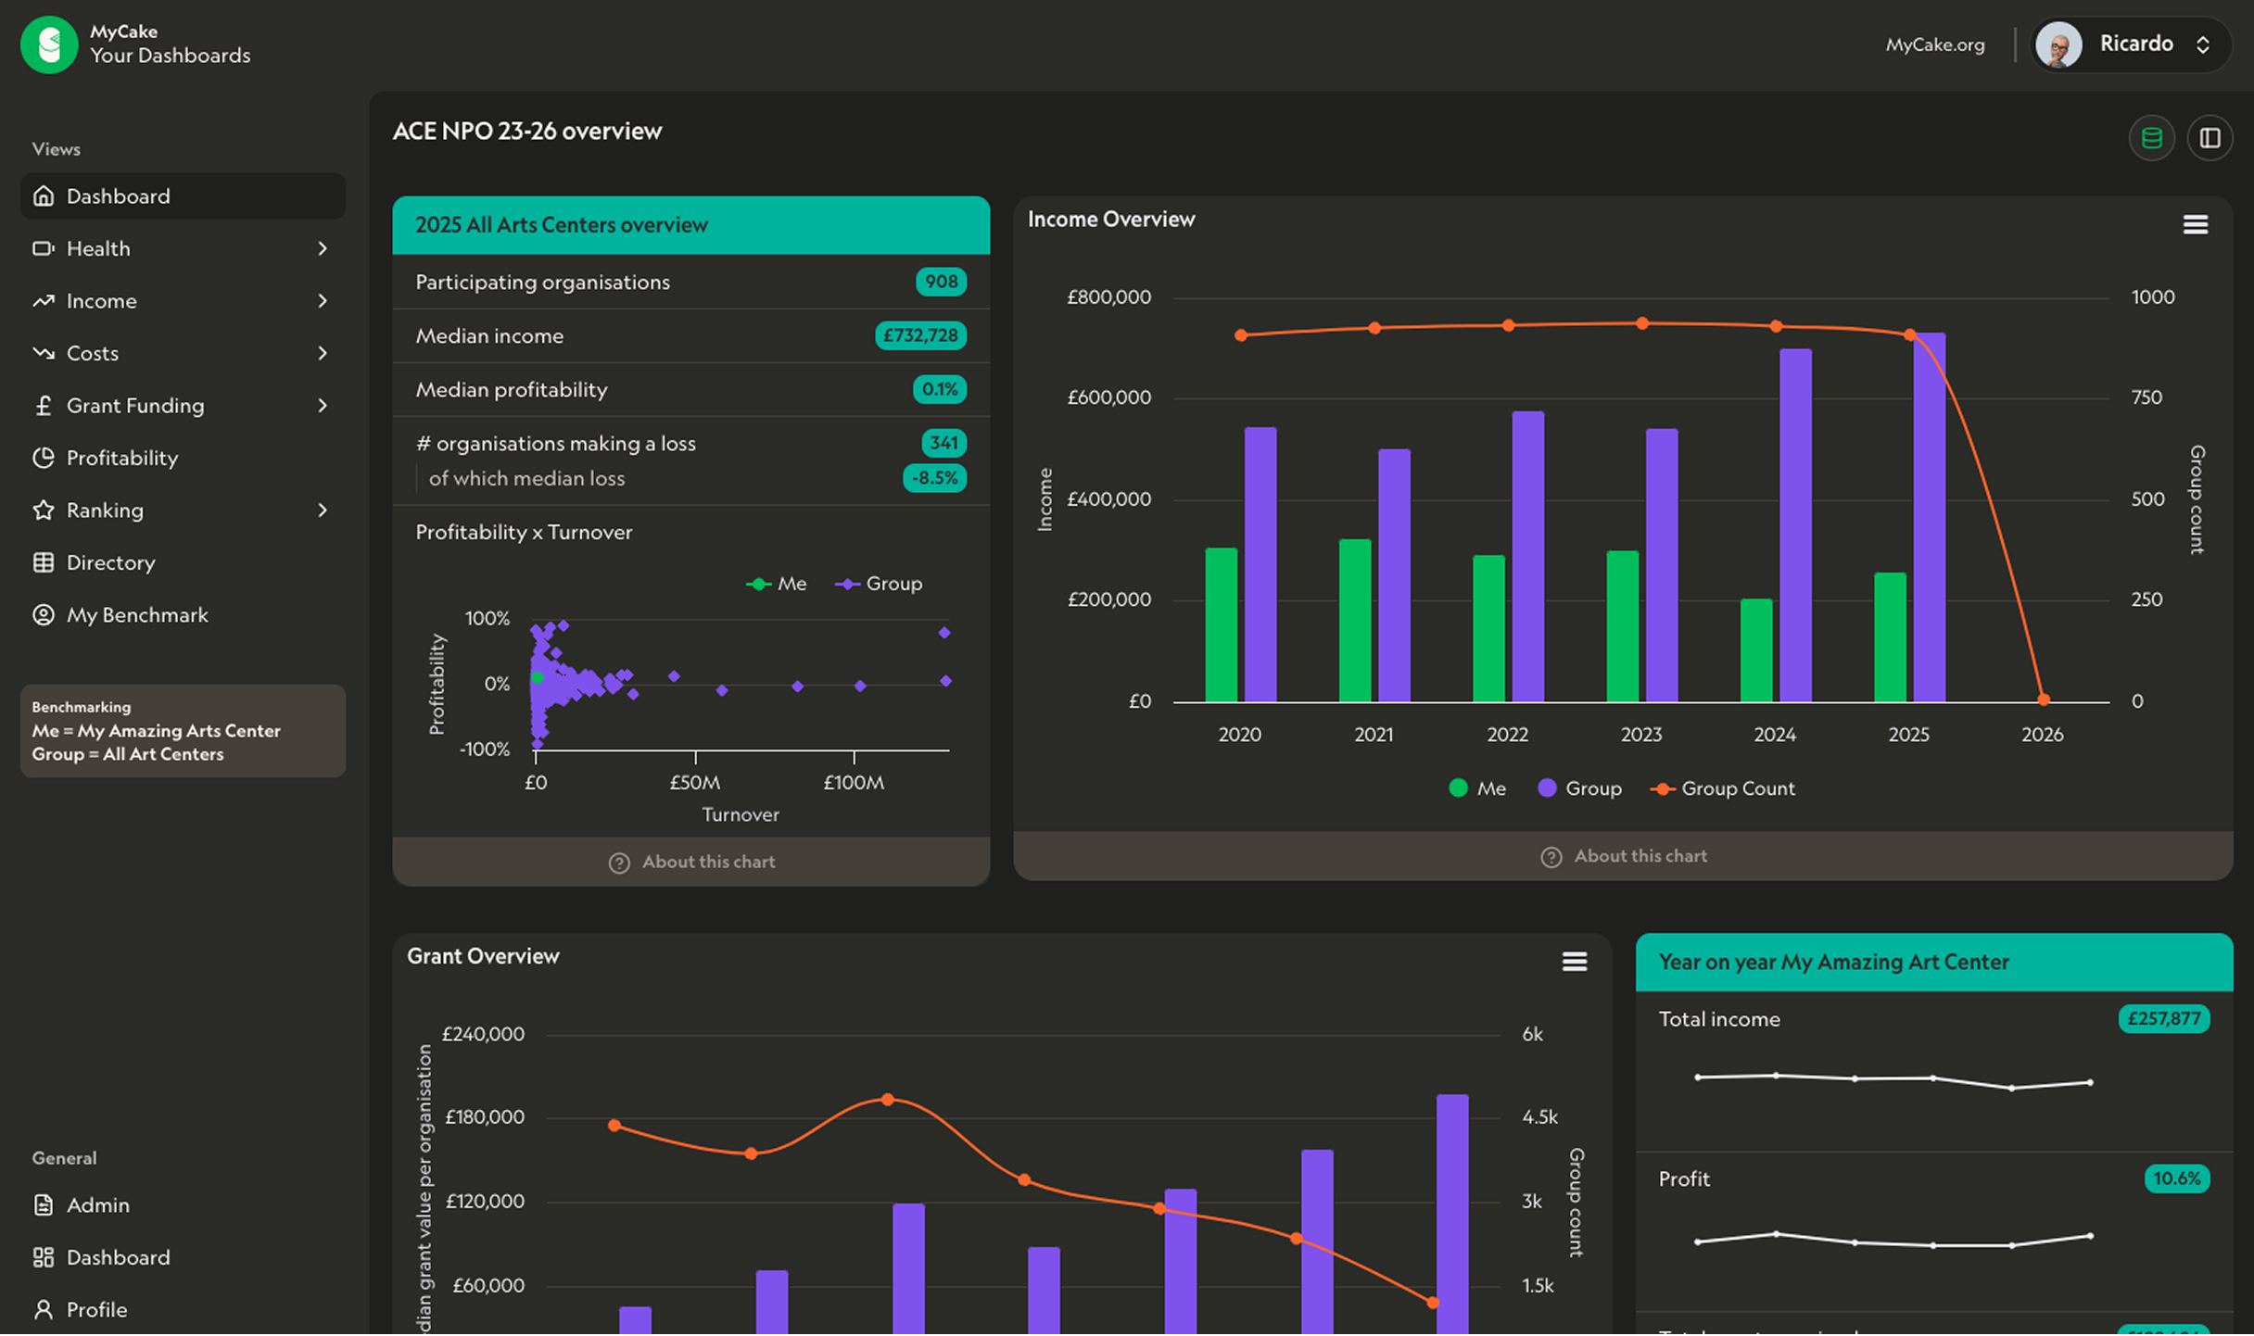2254x1336 pixels.
Task: Click the Income trending-up icon
Action: [44, 300]
